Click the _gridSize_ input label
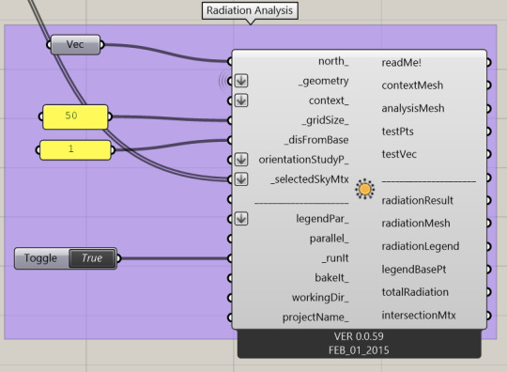 pyautogui.click(x=325, y=120)
